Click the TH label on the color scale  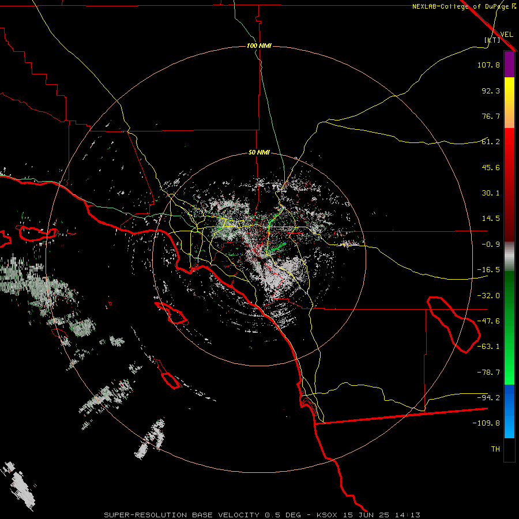(495, 449)
